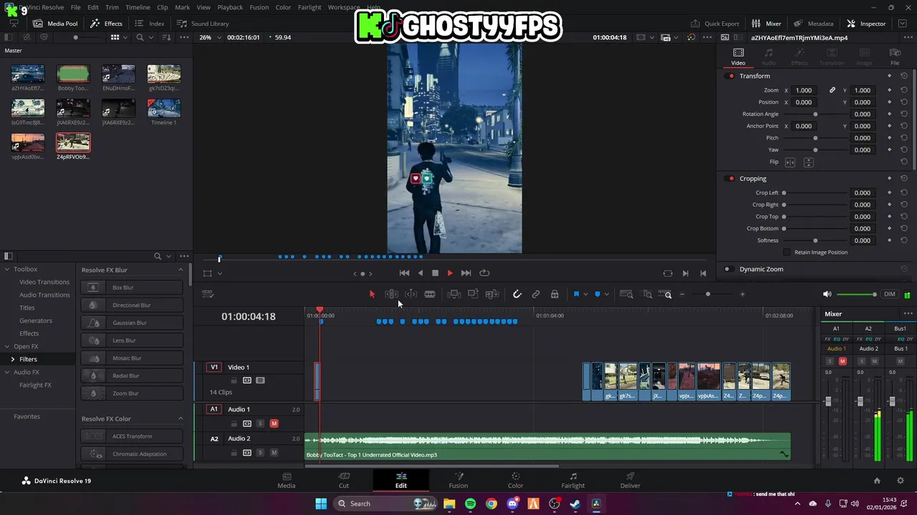
Task: Collapse the Audio FX tree
Action: (x=6, y=372)
